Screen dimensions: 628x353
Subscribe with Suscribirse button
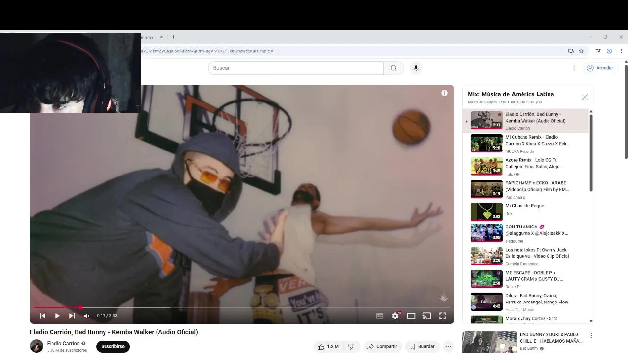[113, 346]
